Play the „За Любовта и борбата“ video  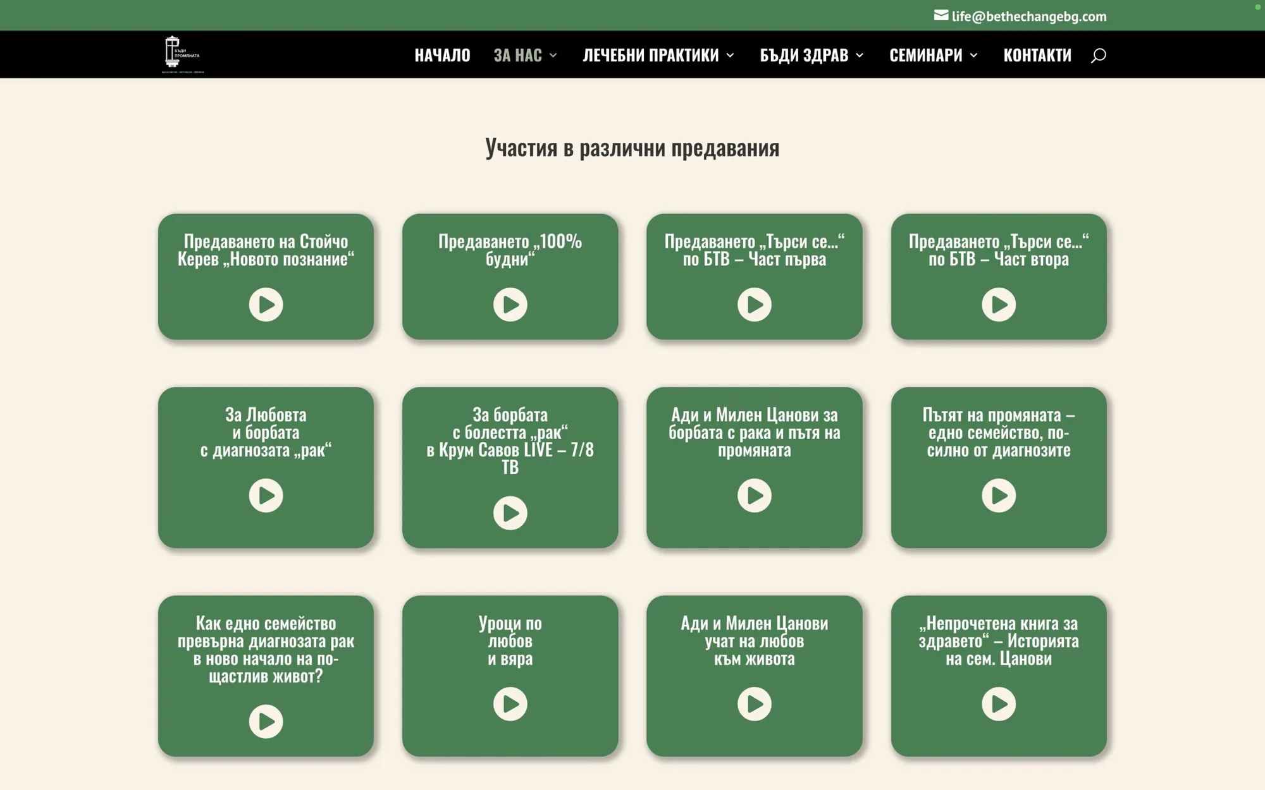click(266, 495)
